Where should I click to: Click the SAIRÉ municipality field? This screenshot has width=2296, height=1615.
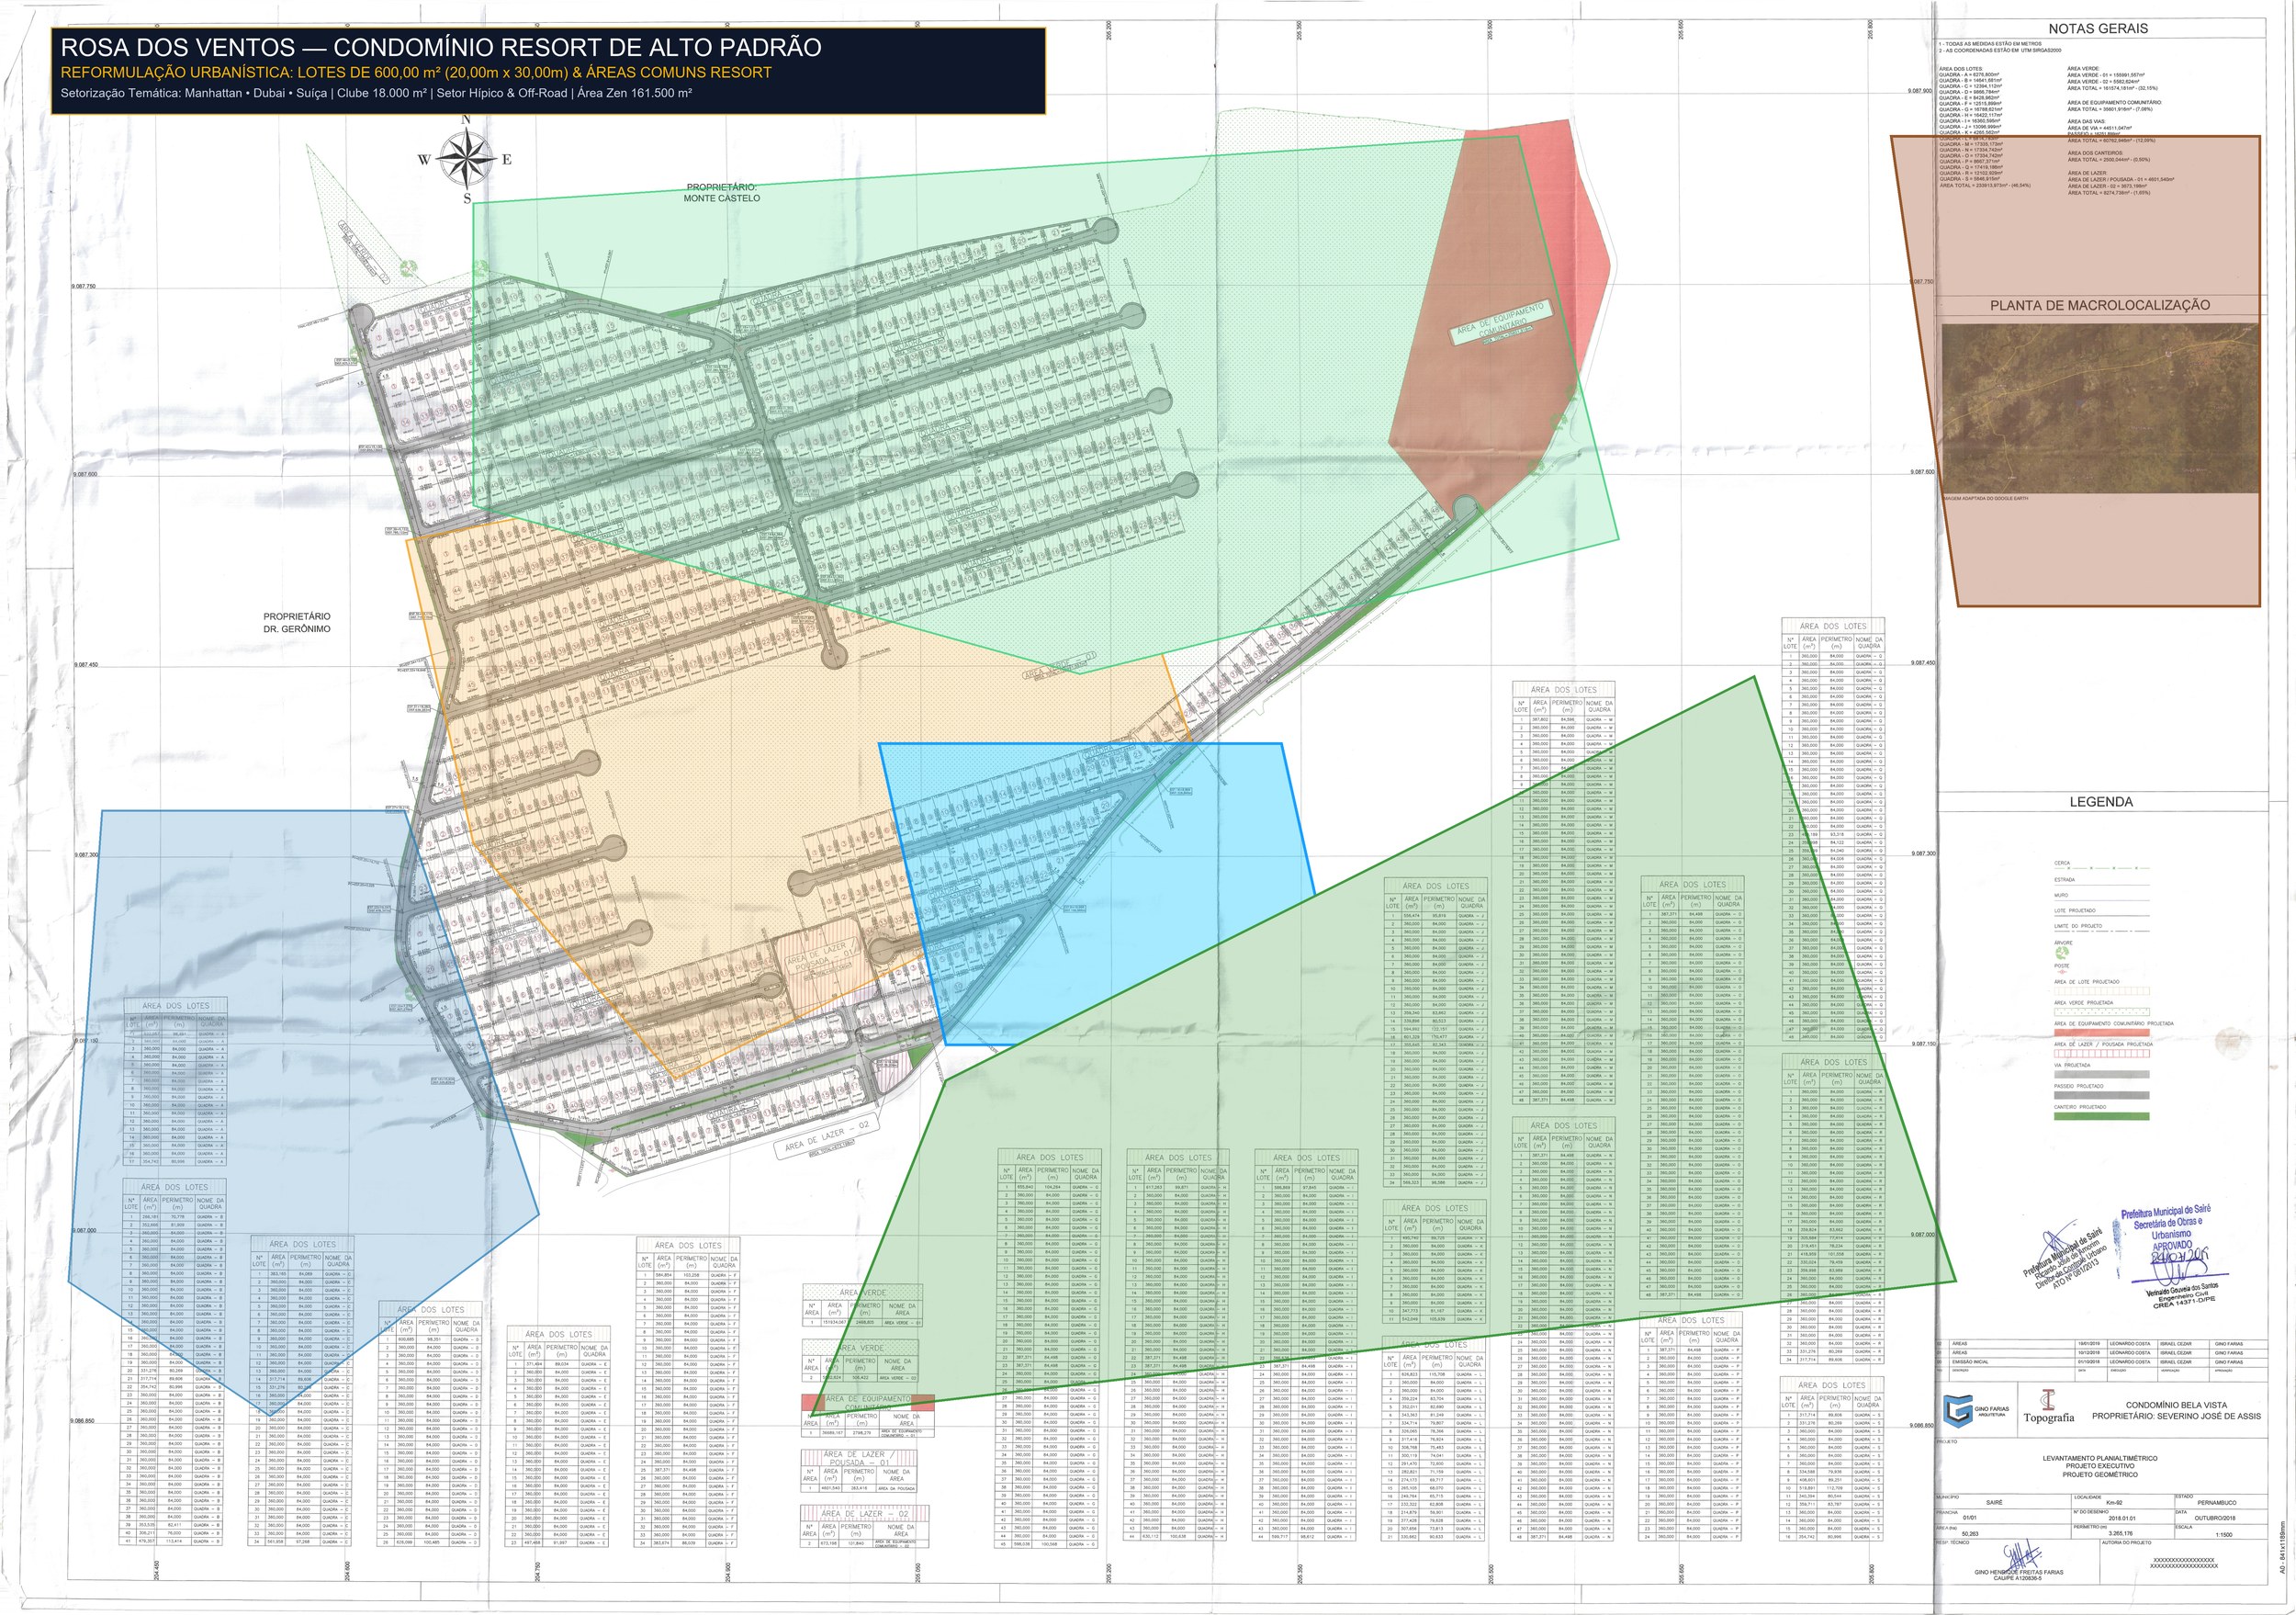pyautogui.click(x=1995, y=1503)
